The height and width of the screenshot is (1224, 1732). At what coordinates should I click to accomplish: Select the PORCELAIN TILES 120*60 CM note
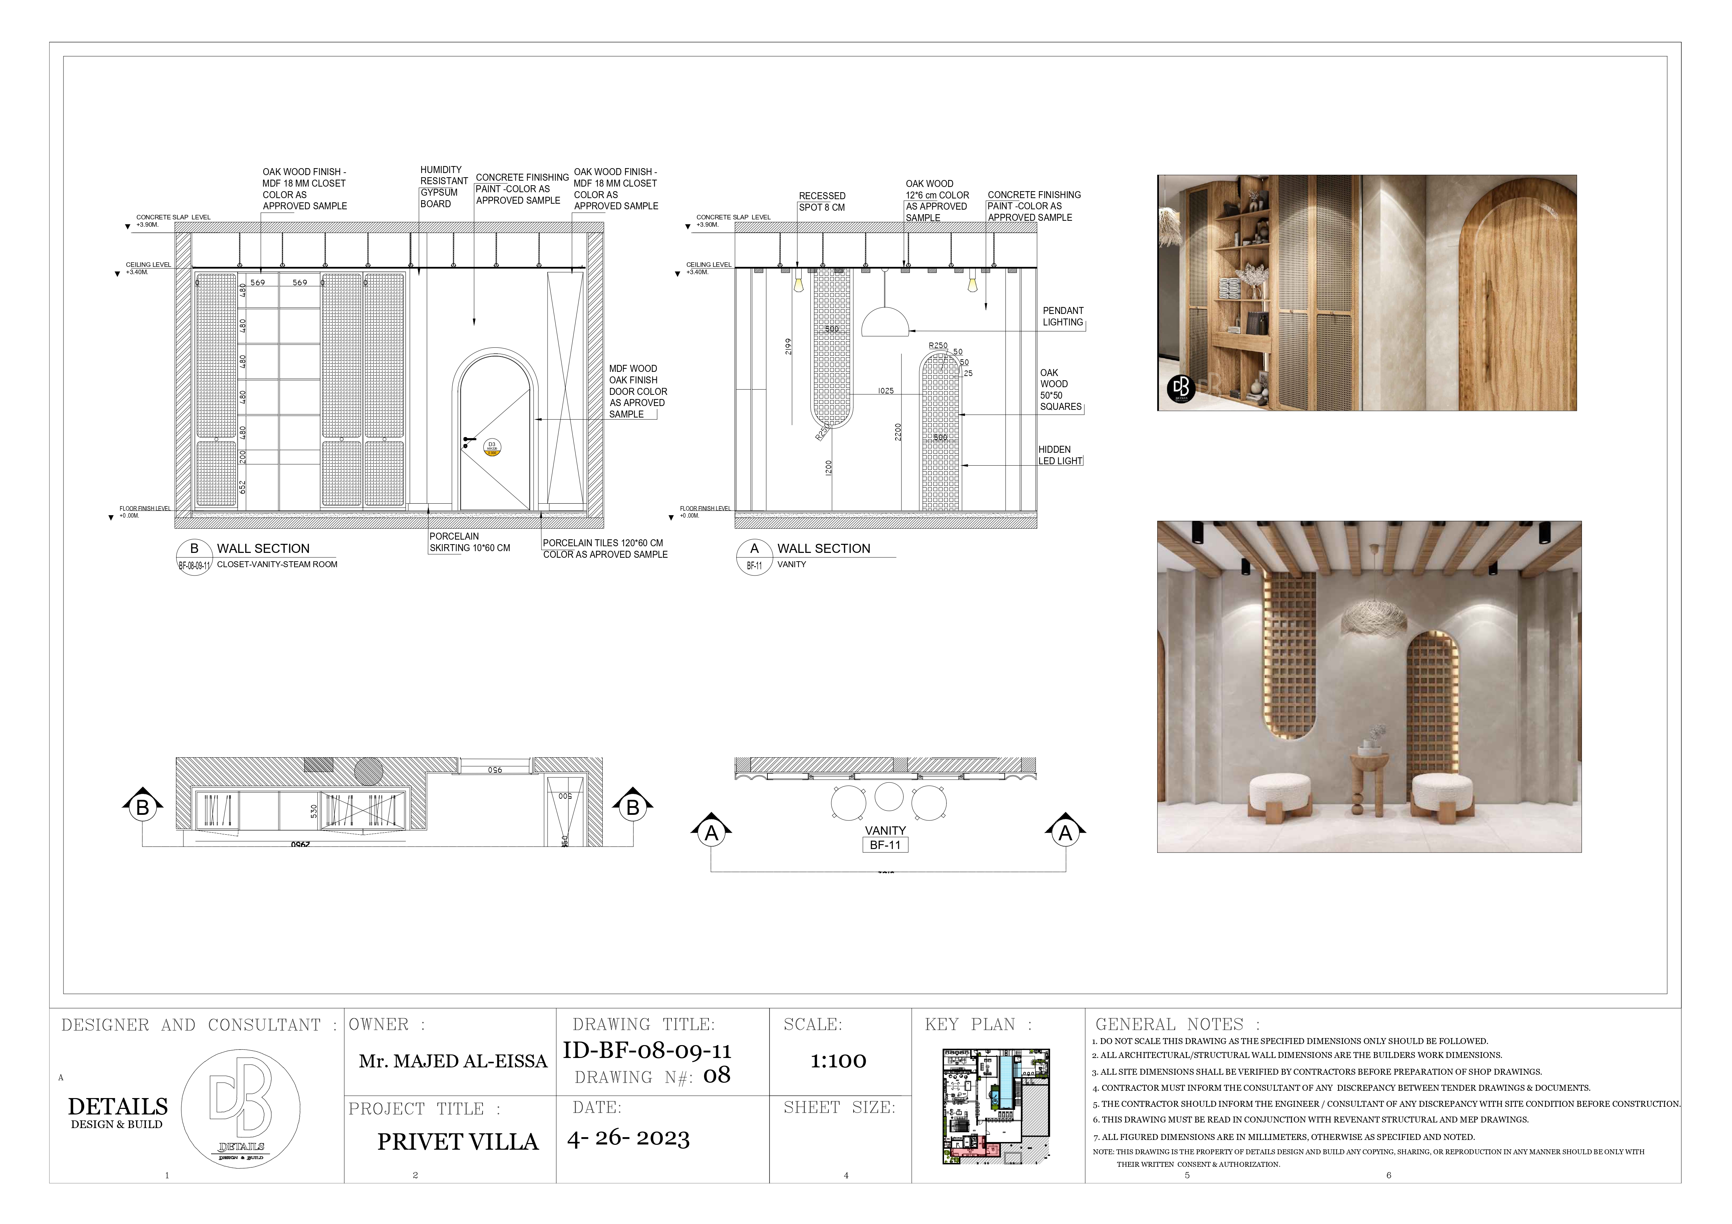click(x=605, y=548)
